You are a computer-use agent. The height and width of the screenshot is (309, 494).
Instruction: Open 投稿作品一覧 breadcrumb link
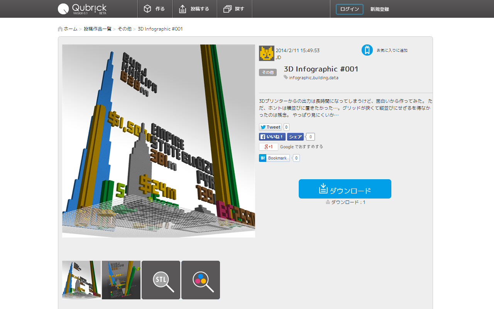[x=98, y=29]
